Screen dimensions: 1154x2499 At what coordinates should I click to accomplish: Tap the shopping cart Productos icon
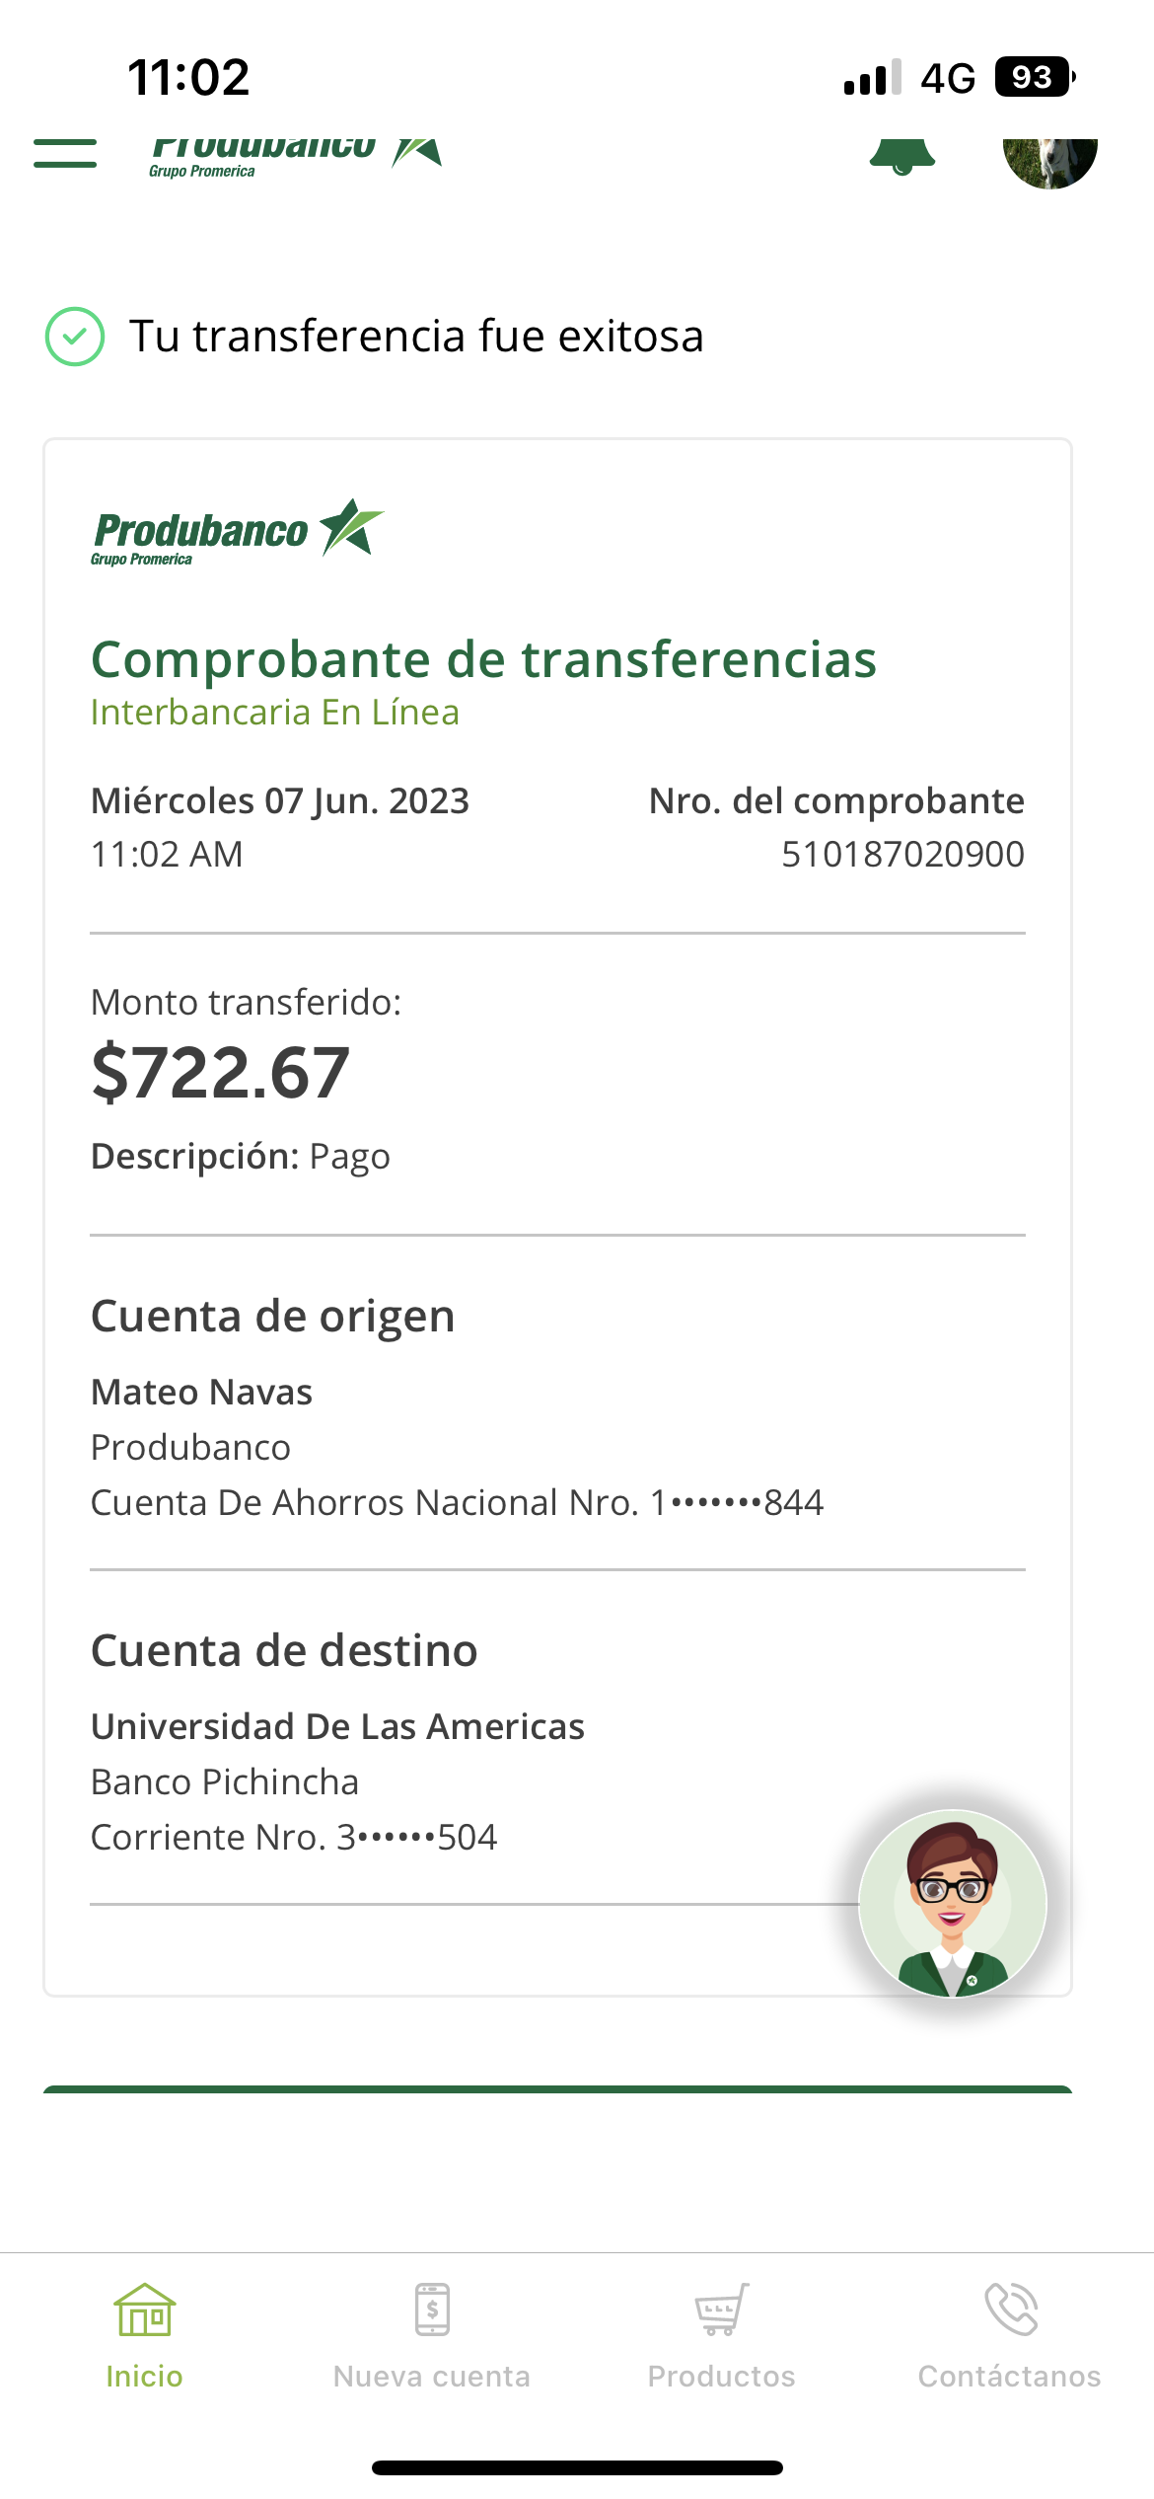point(721,2310)
